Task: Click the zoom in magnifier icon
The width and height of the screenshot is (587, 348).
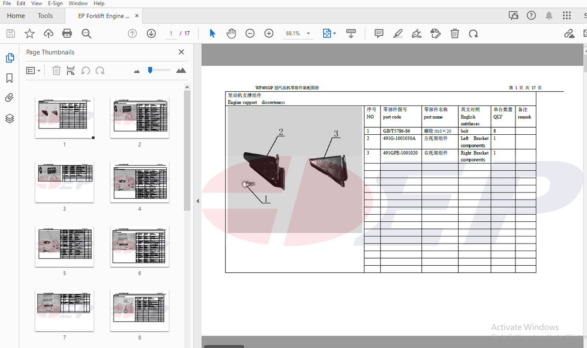Action: point(268,33)
